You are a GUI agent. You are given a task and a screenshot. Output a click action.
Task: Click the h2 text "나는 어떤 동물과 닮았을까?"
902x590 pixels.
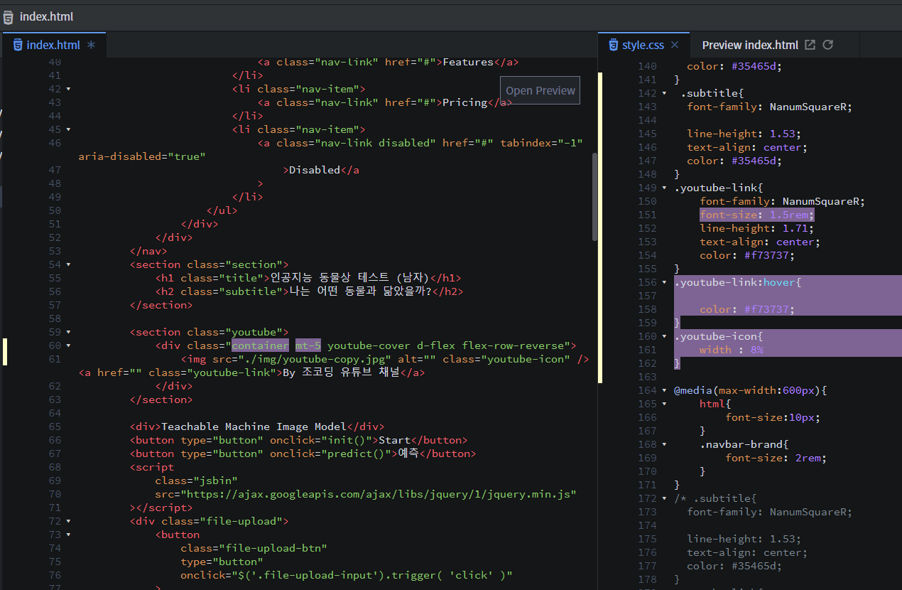click(x=359, y=291)
